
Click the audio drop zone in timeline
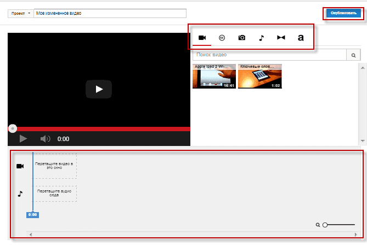pyautogui.click(x=54, y=194)
